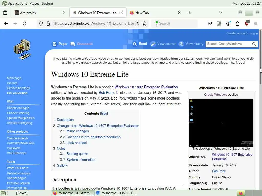Hide the Contents table via [hide]
This screenshot has width=262, height=196.
(104, 114)
